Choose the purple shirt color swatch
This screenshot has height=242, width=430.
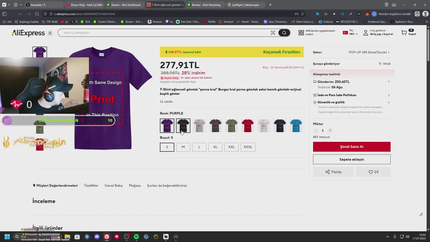[167, 126]
